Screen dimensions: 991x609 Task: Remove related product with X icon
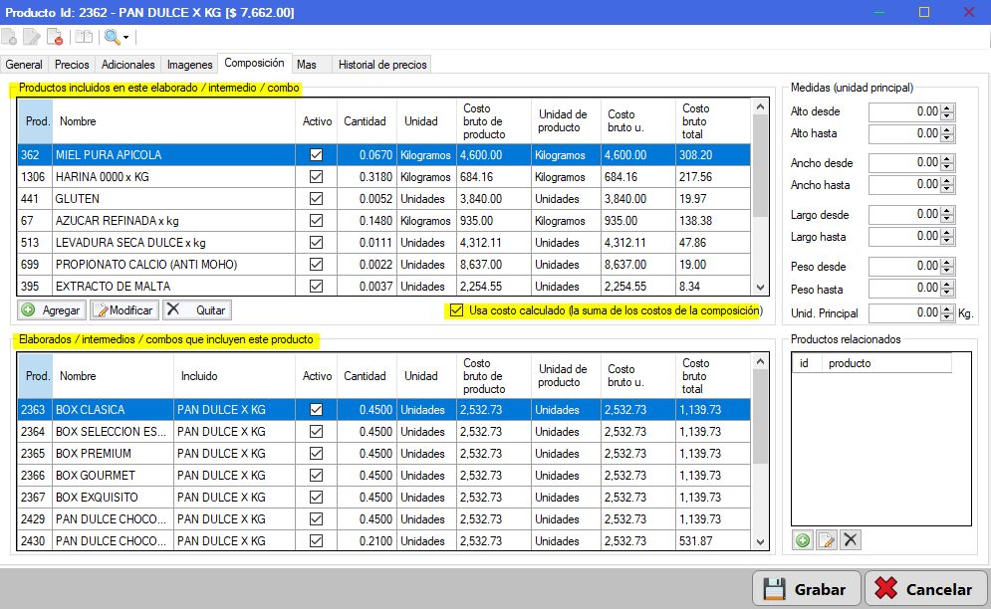tap(851, 540)
